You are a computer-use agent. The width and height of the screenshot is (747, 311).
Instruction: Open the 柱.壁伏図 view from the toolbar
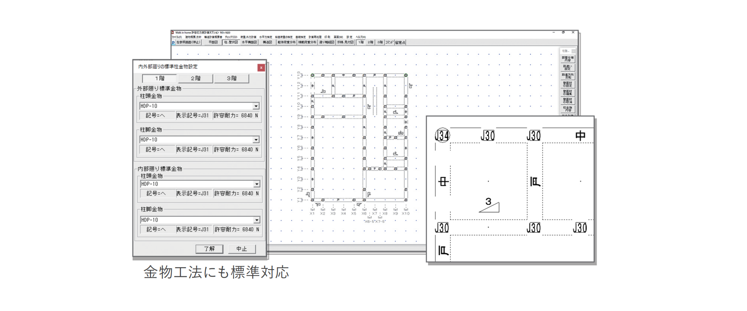(230, 42)
